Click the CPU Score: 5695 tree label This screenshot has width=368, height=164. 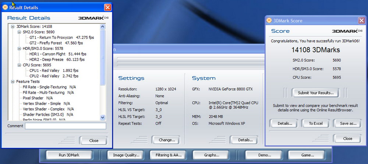tap(37, 65)
